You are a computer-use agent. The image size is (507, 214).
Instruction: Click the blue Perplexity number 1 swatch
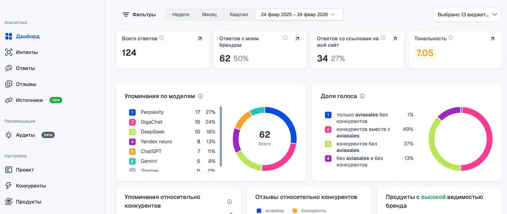(132, 113)
